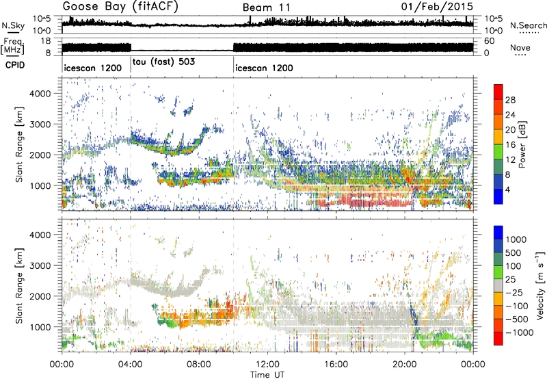Click the 'tau (fast) 503' CPID label
547x379 pixels.
pos(163,62)
